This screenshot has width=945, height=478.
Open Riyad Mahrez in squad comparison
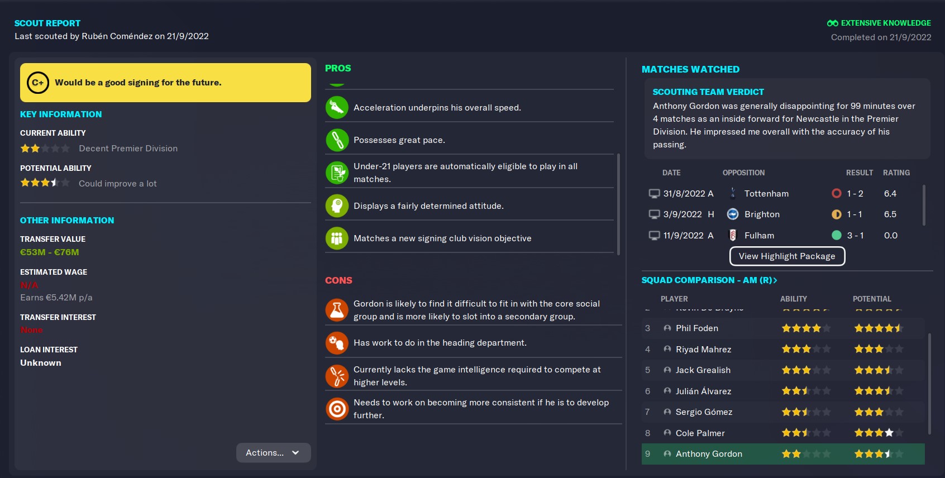click(x=703, y=350)
